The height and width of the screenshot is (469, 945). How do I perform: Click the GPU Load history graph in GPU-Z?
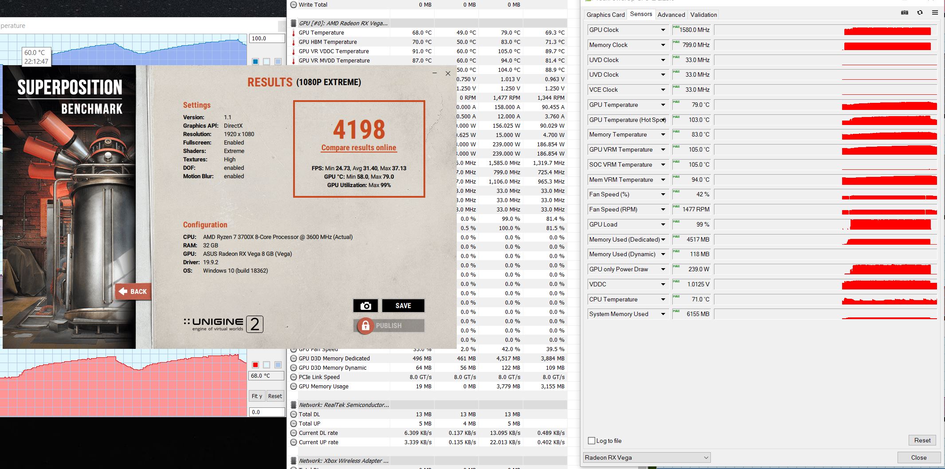point(825,225)
